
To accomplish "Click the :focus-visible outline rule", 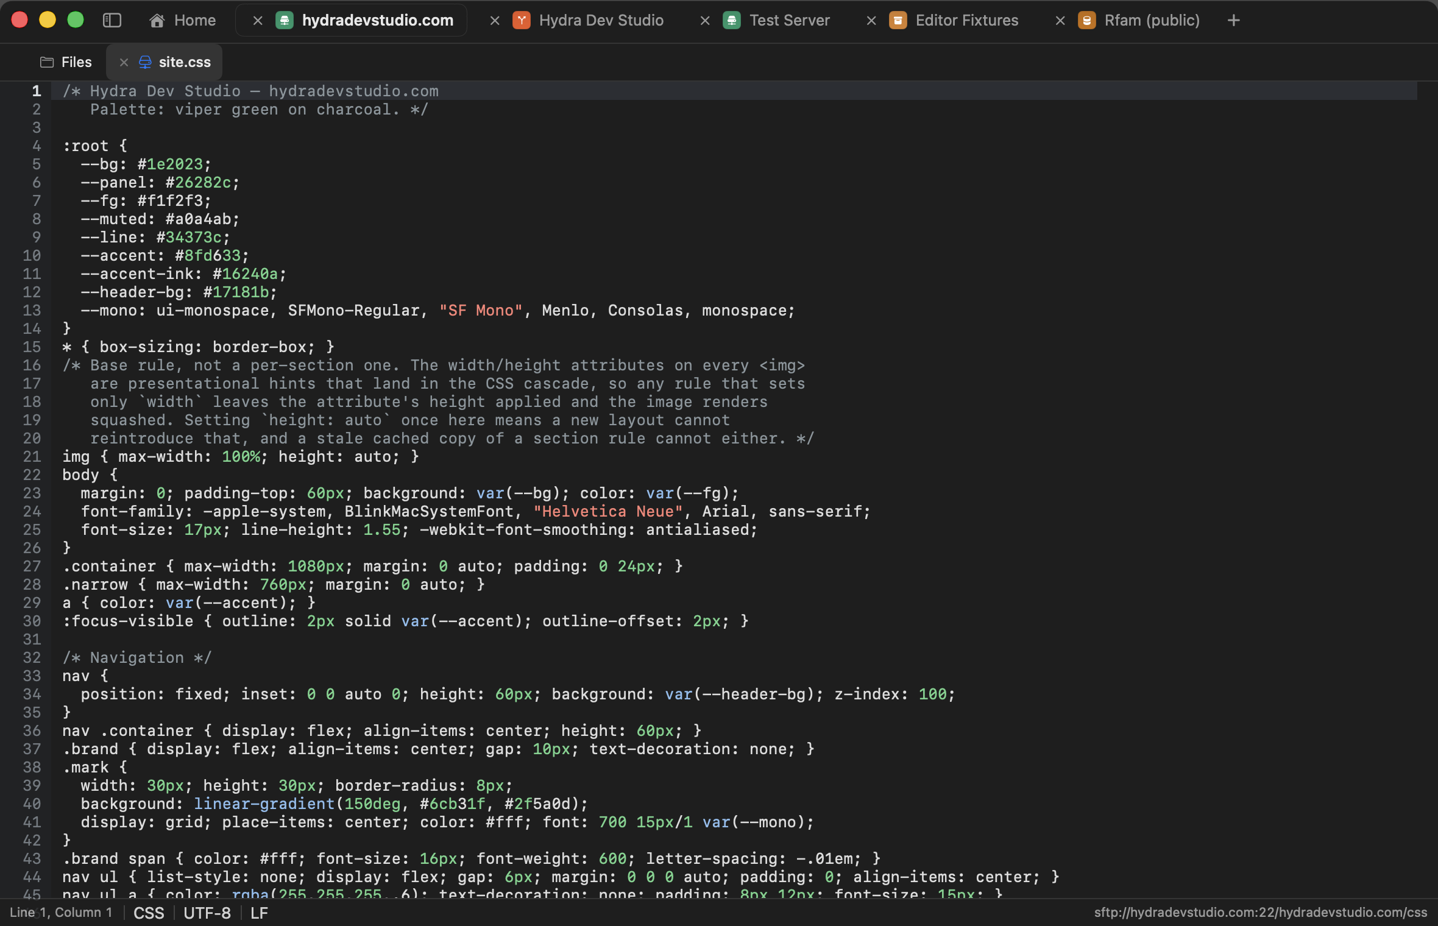I will tap(405, 621).
